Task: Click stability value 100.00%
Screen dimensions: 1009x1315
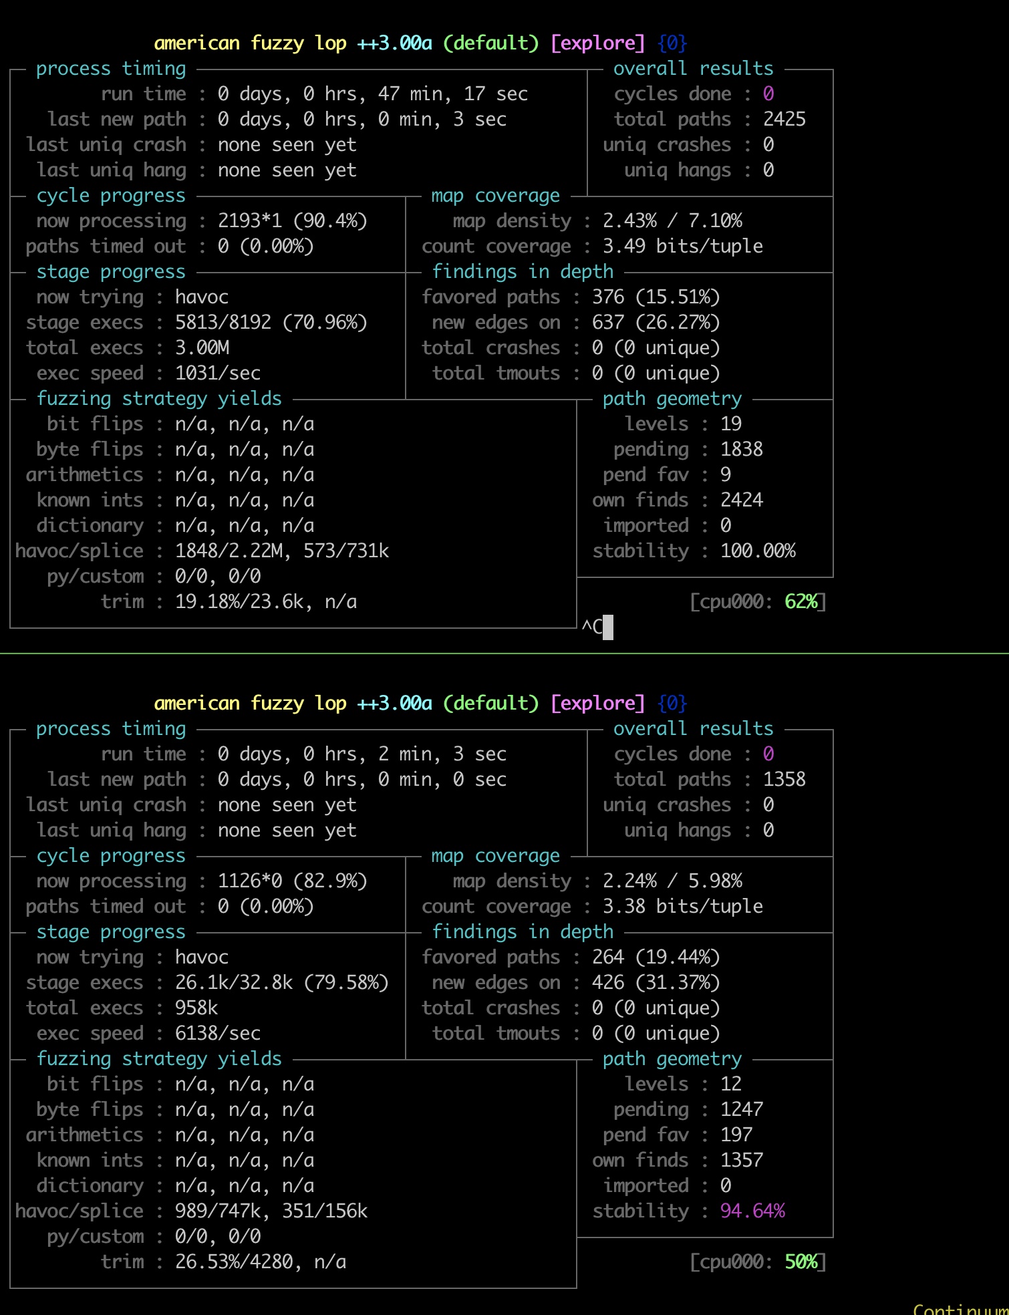Action: pyautogui.click(x=758, y=551)
